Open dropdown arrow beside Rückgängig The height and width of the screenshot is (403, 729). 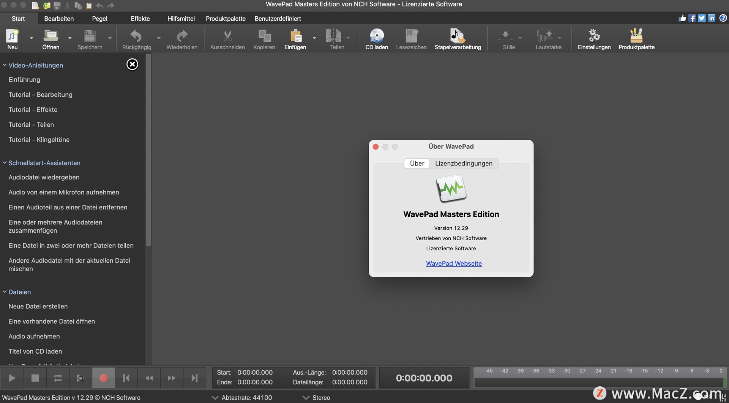click(x=159, y=38)
